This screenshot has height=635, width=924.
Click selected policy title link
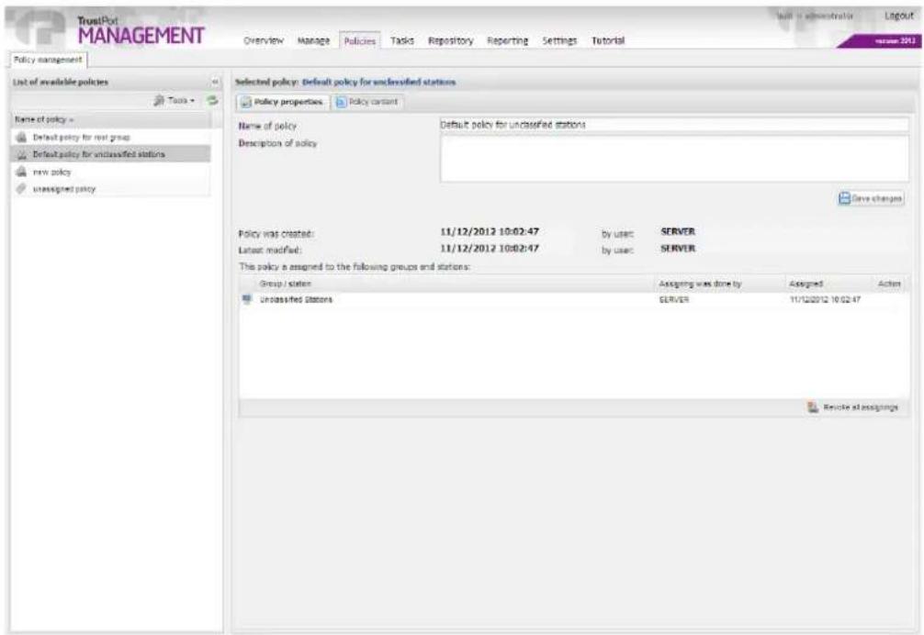point(378,82)
